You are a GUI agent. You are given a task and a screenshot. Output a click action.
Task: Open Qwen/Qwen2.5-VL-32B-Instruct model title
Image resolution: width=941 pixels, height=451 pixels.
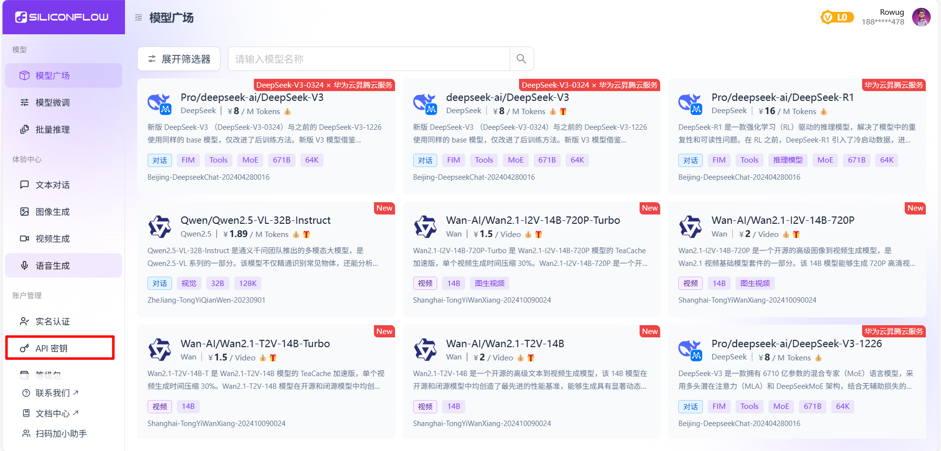[255, 220]
